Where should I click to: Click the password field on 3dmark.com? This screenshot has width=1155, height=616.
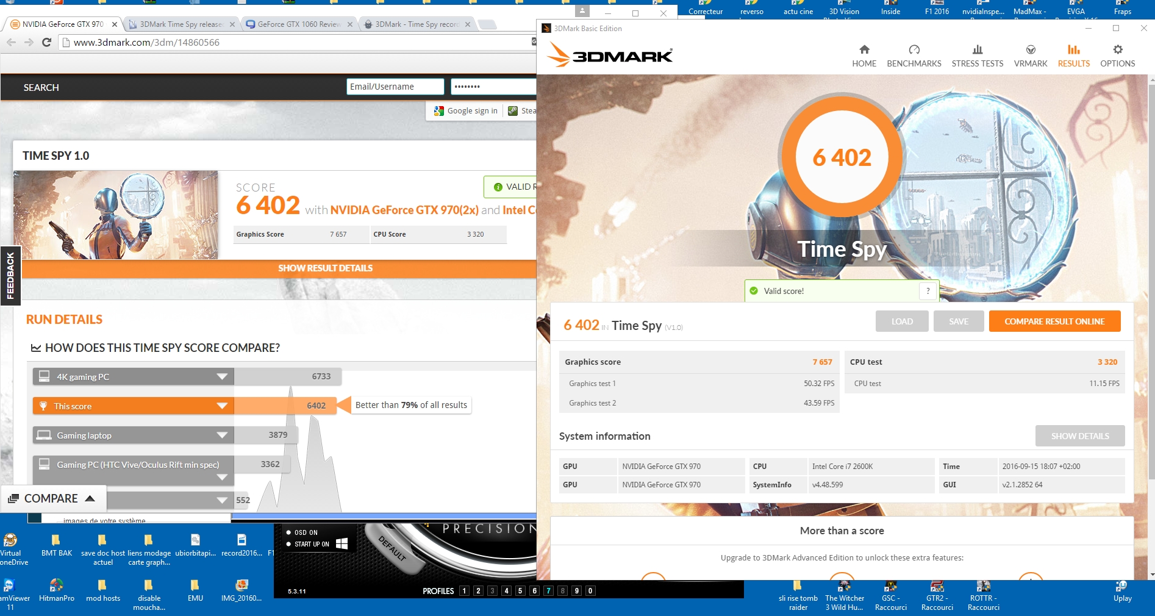pyautogui.click(x=493, y=87)
